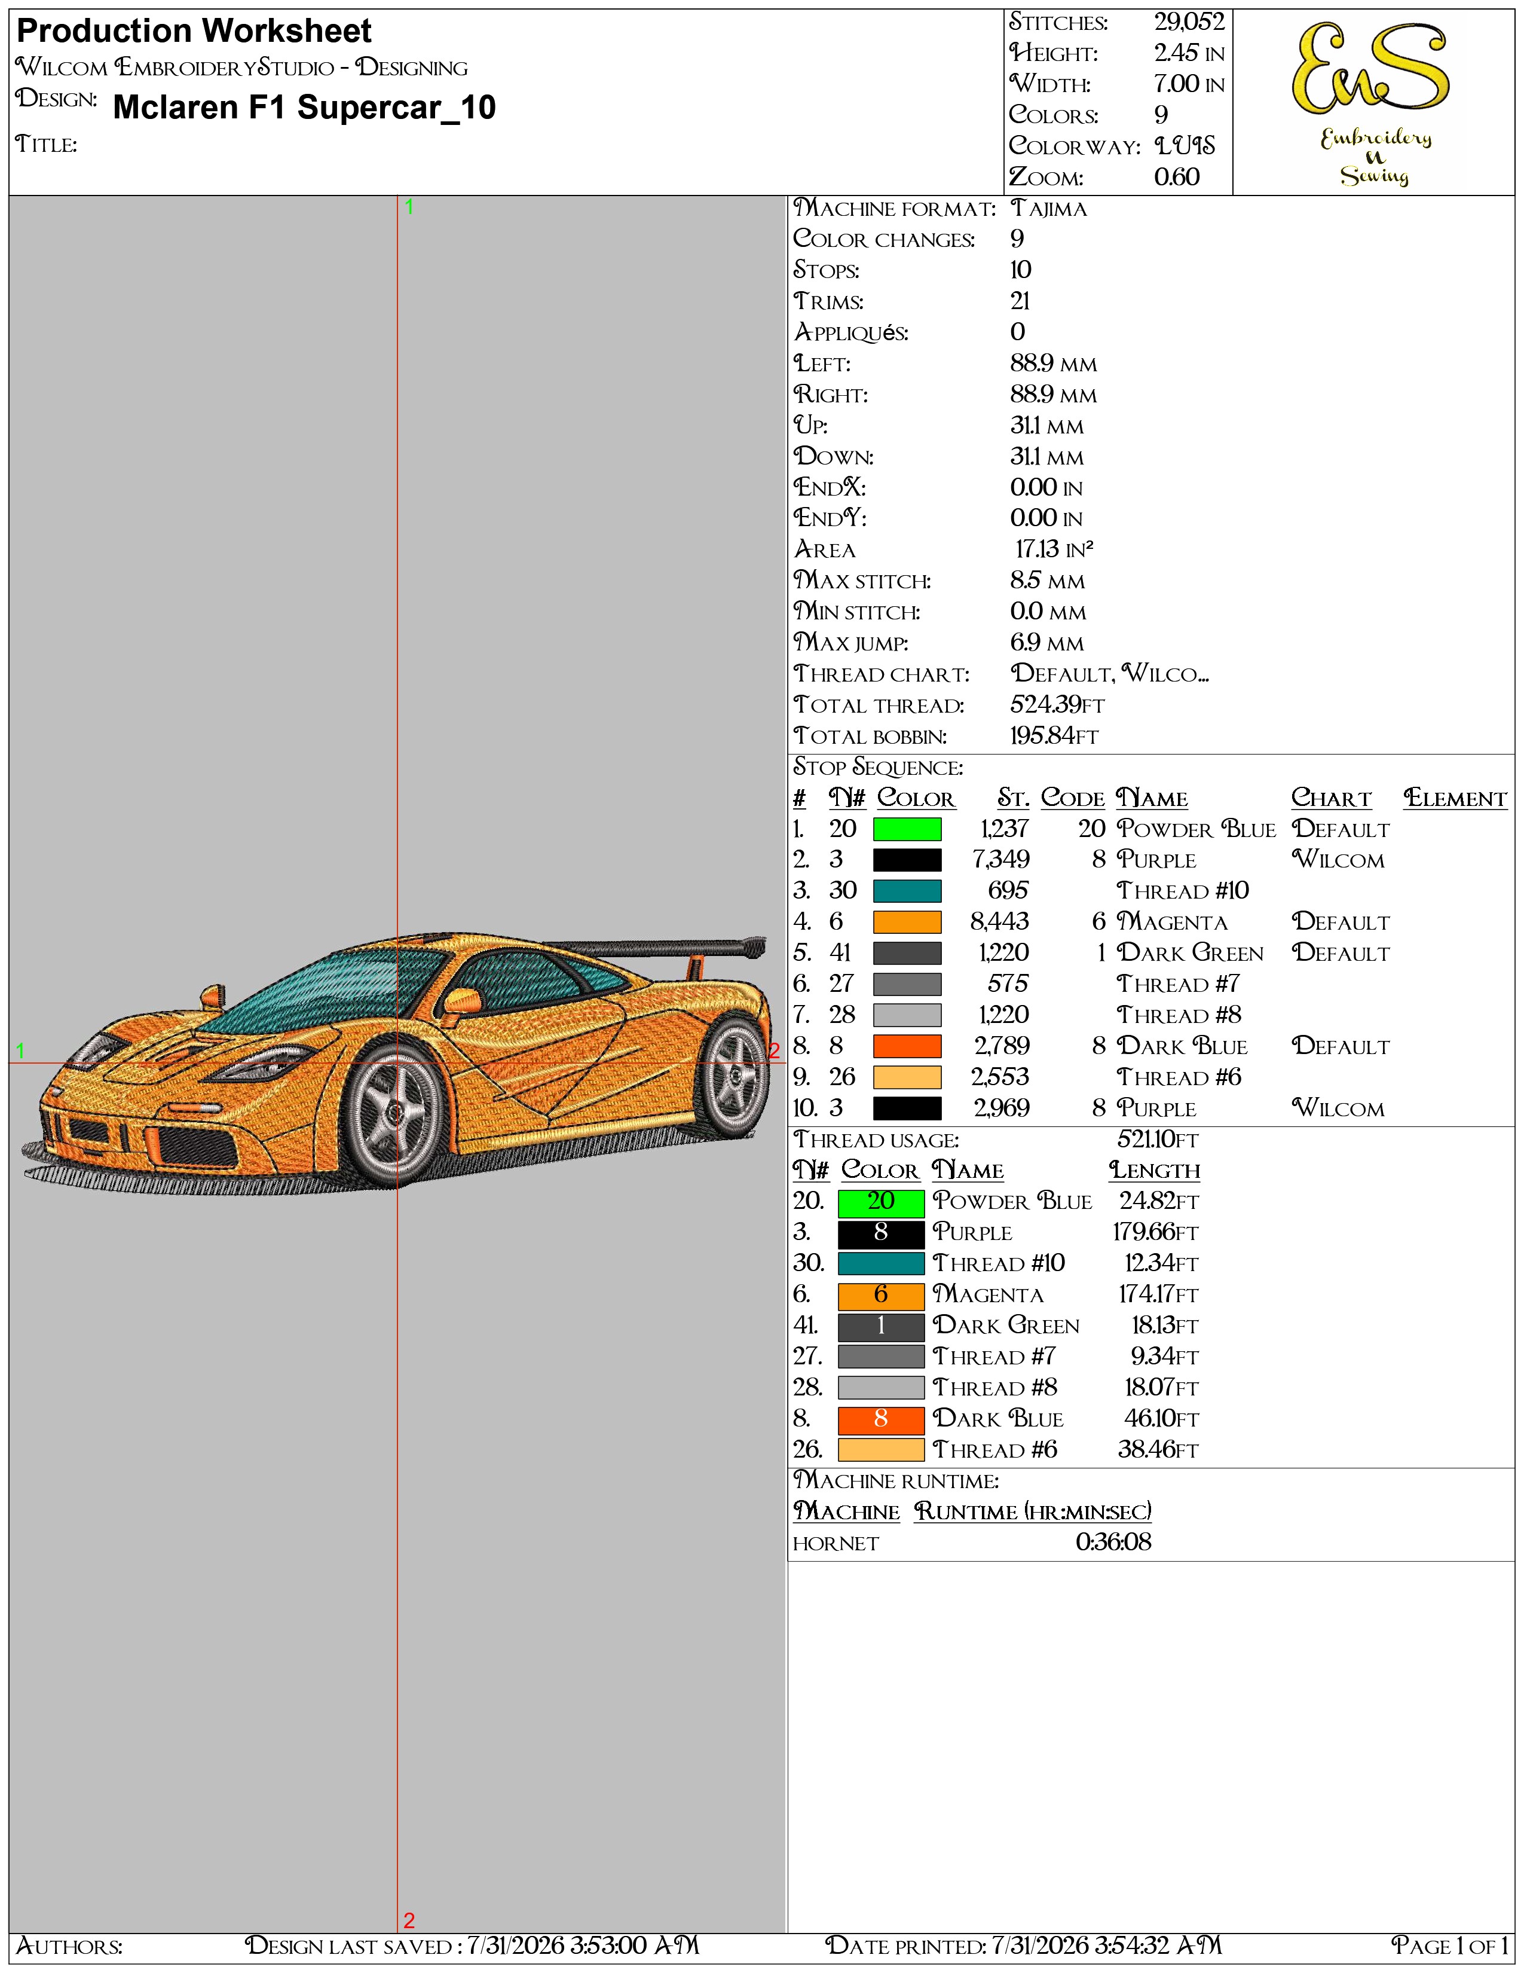Viewport: 1524px width, 1973px height.
Task: Click the Thread #6 length "38.46ft"
Action: tap(1158, 1450)
